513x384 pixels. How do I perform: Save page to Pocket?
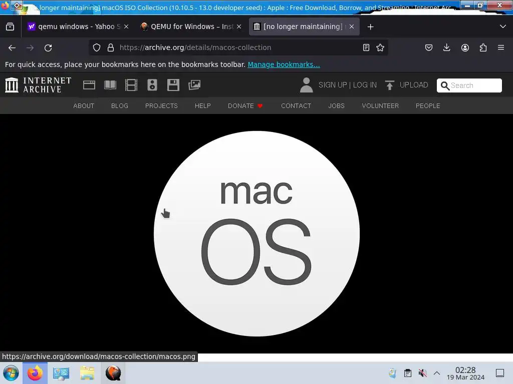pyautogui.click(x=429, y=47)
